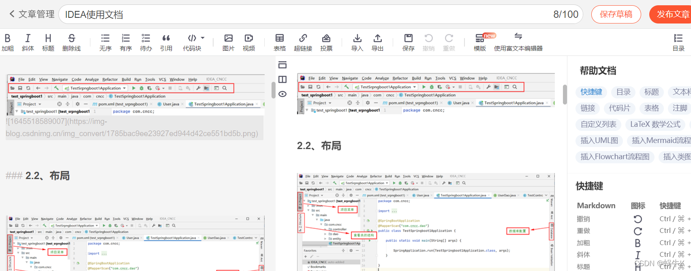This screenshot has width=691, height=271.
Task: Insert a blockquote (引用)
Action: pyautogui.click(x=166, y=43)
